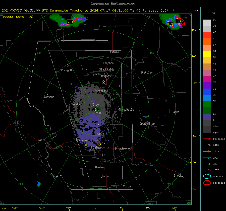
Task: Click the white plus marker west of Hanna
Action: [x=142, y=101]
